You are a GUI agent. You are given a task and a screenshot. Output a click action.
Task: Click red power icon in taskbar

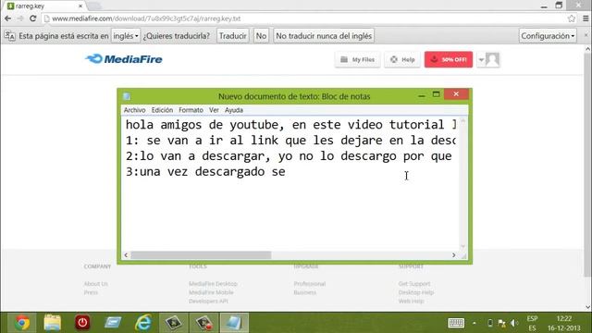(x=82, y=323)
